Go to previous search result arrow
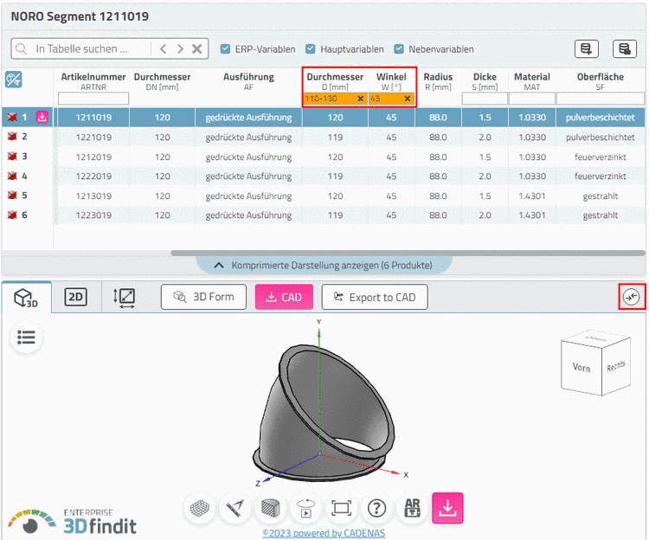This screenshot has height=540, width=649. point(163,48)
